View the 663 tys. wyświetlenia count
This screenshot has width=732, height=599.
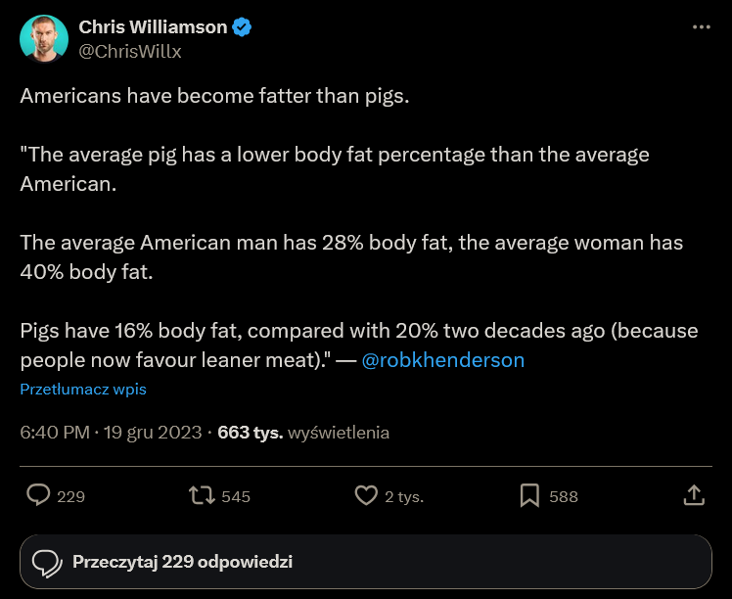tap(303, 432)
